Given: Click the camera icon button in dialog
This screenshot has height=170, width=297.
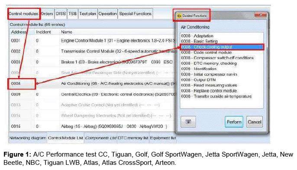Looking at the screenshot, I should [x=188, y=122].
